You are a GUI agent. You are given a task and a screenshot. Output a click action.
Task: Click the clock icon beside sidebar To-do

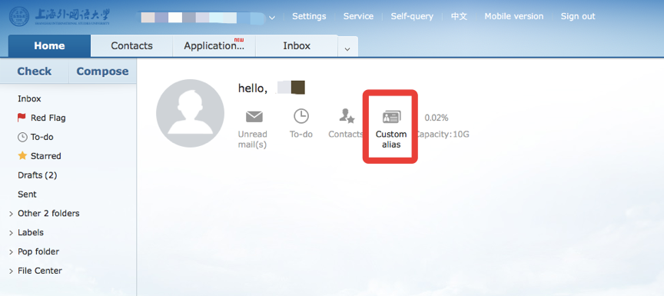tap(22, 137)
